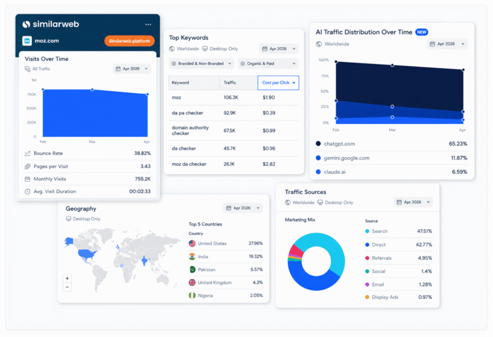This screenshot has width=493, height=337.
Task: Click chatgpt.com legend color dot
Action: [x=318, y=143]
